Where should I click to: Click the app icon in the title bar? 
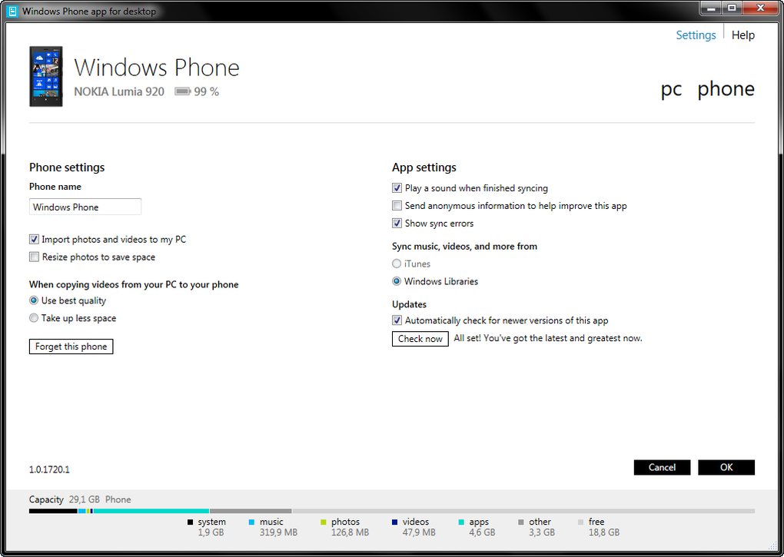click(x=12, y=11)
